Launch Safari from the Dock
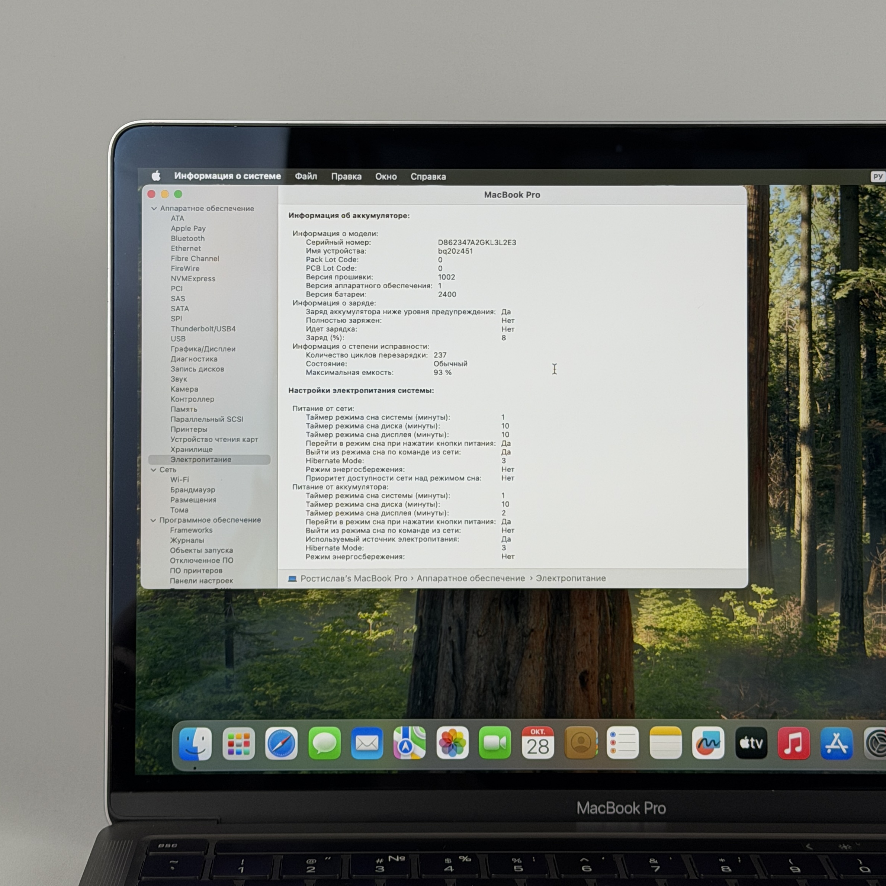The width and height of the screenshot is (886, 886). pyautogui.click(x=281, y=744)
